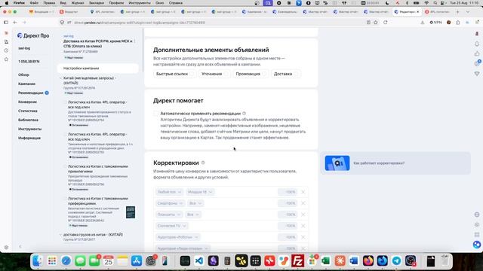The image size is (483, 271).
Task: Click the bell notifications icon on right rail
Action: pos(477,44)
